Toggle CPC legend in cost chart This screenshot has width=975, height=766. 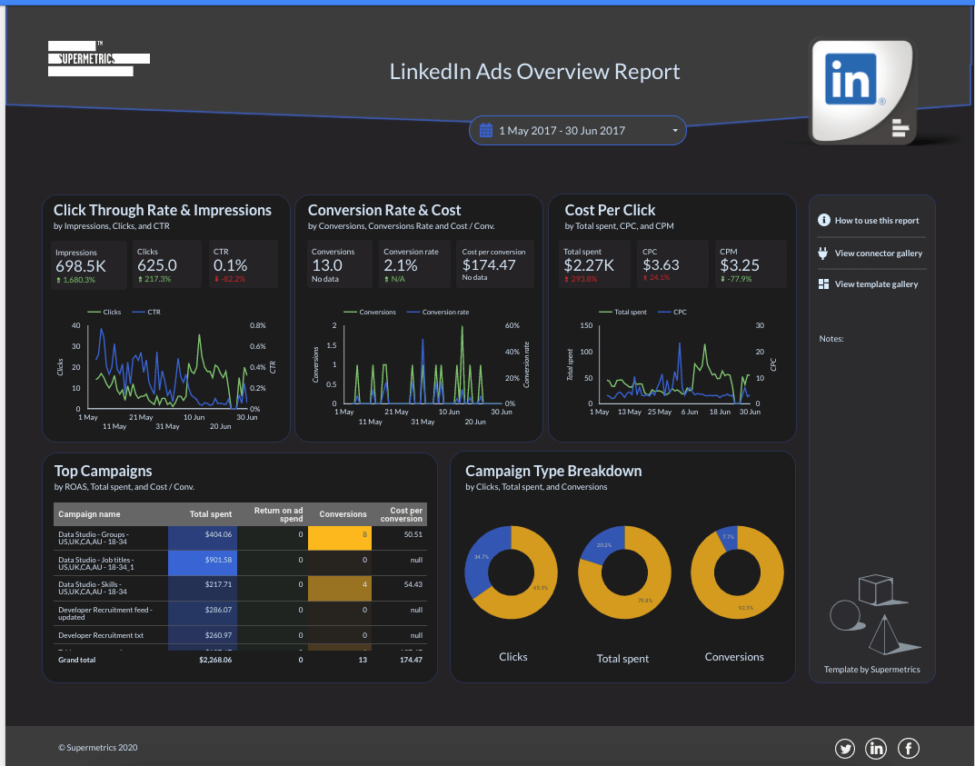672,312
